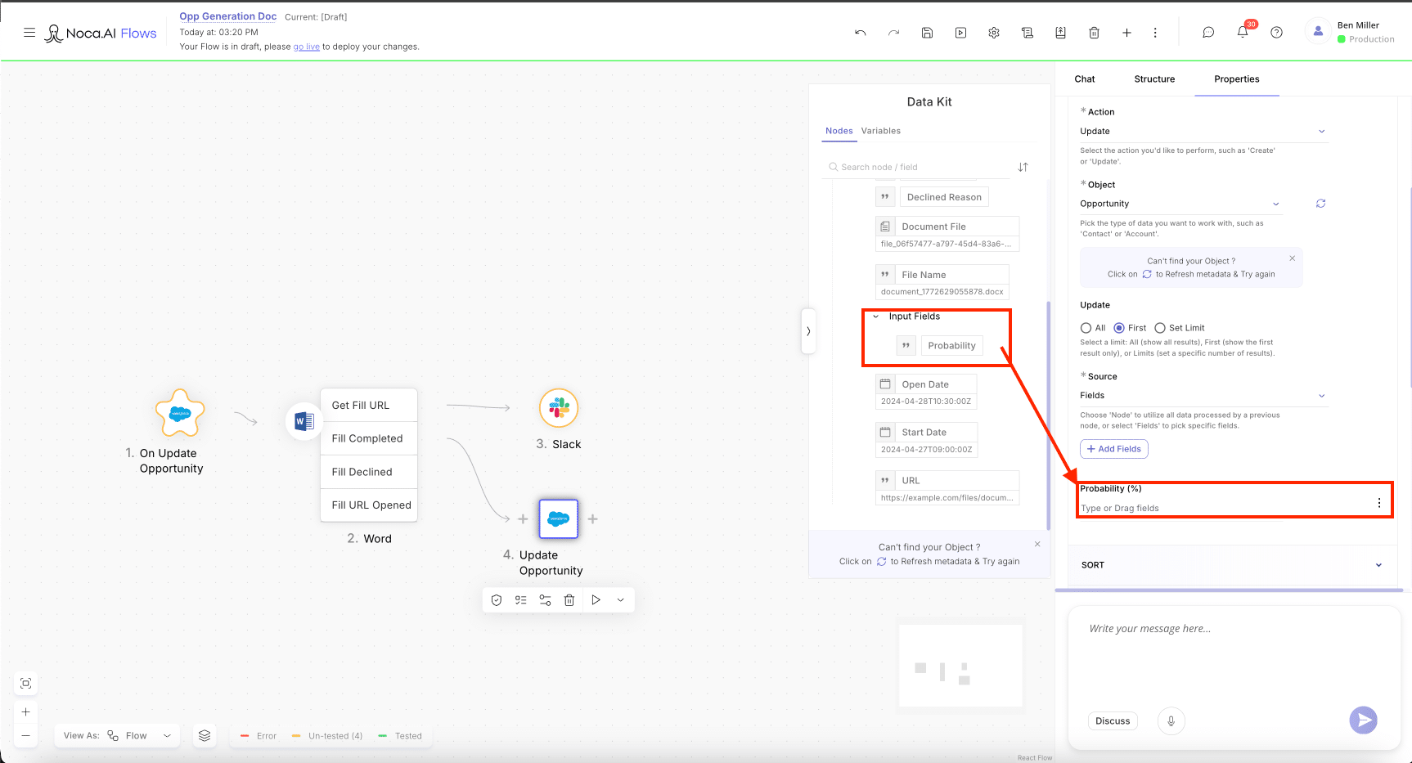Fit canvas view icon

click(x=26, y=683)
